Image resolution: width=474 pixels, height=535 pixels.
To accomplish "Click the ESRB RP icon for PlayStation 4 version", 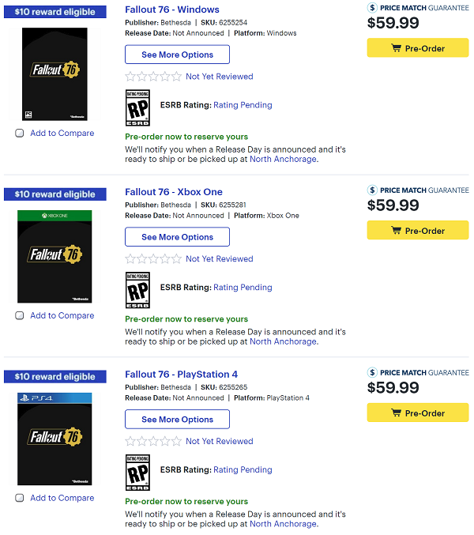I will 137,473.
